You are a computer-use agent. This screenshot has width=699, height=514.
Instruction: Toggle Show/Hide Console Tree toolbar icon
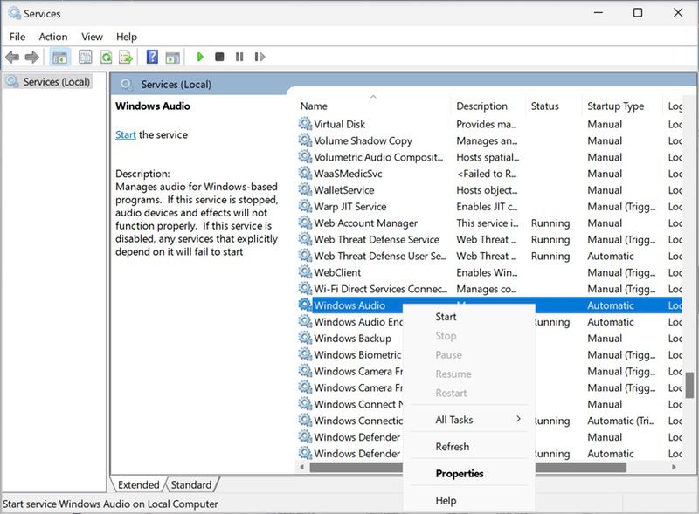click(59, 57)
